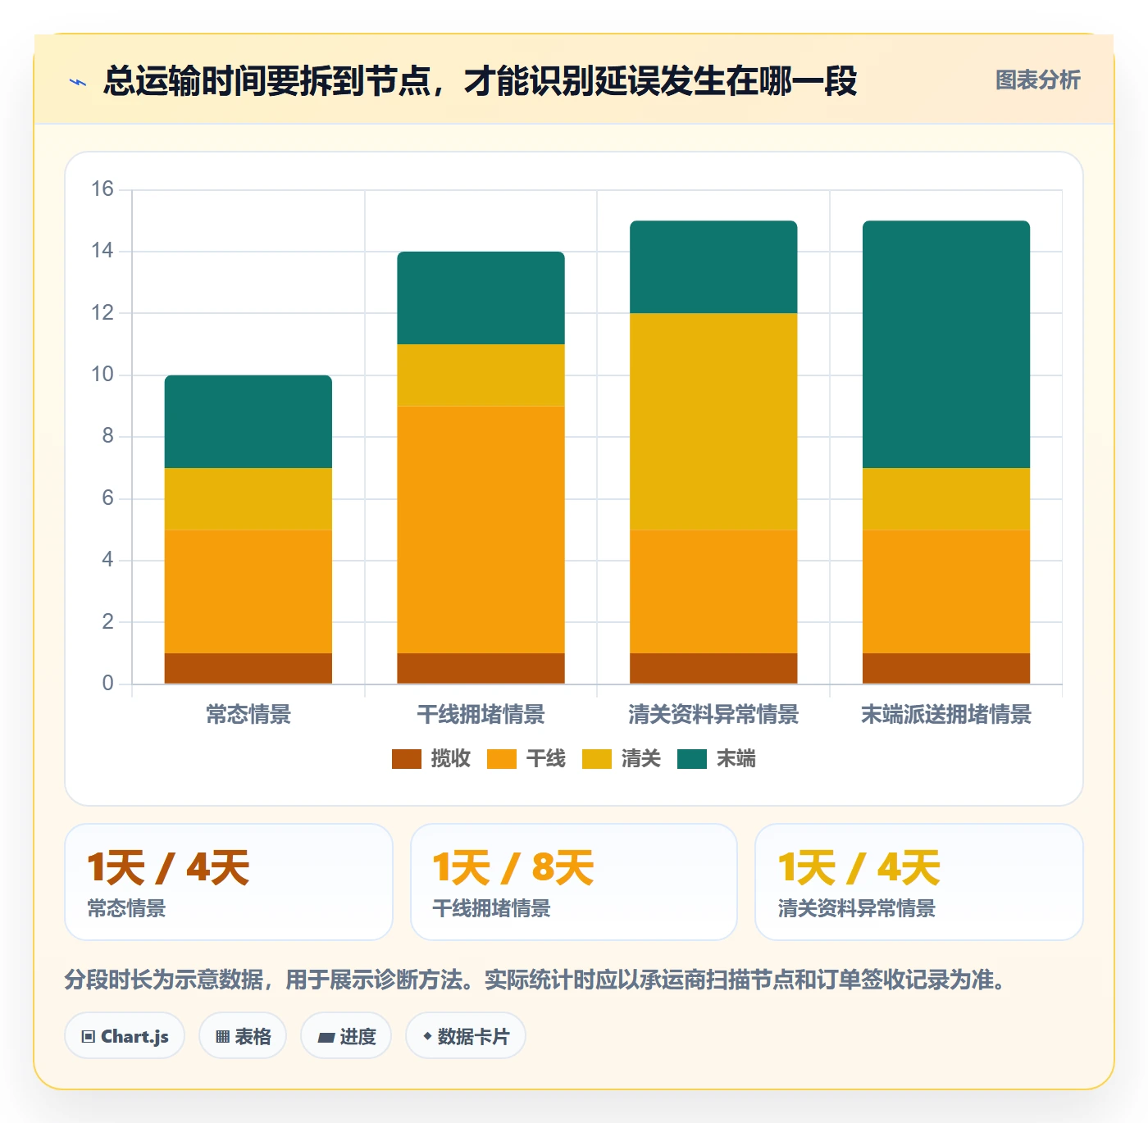Screen dimensions: 1148x1123
Task: Click the bar icon in the 进度 tag
Action: pos(326,1038)
